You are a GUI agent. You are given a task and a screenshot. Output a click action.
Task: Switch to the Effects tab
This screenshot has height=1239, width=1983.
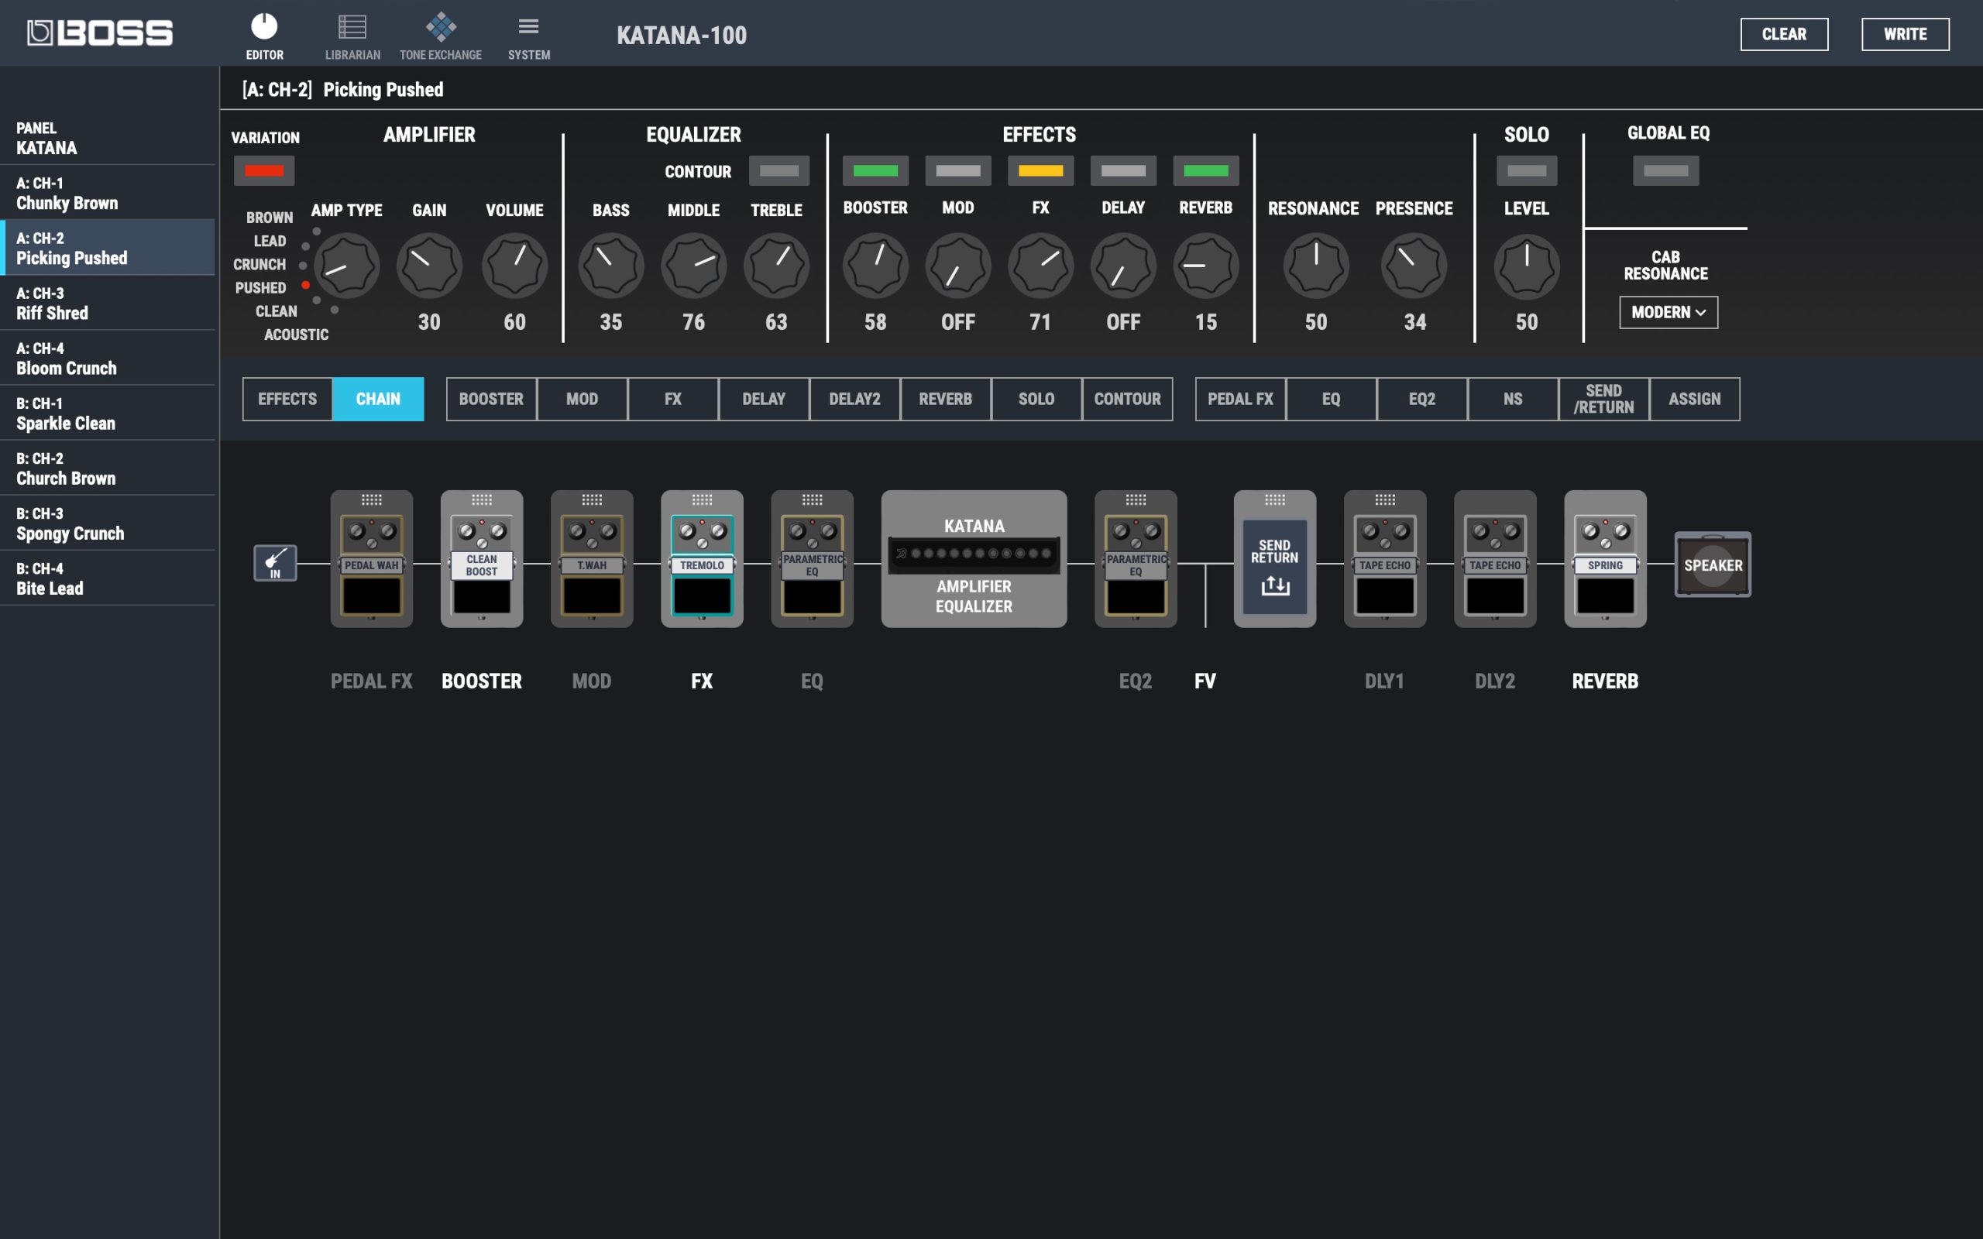click(x=287, y=399)
